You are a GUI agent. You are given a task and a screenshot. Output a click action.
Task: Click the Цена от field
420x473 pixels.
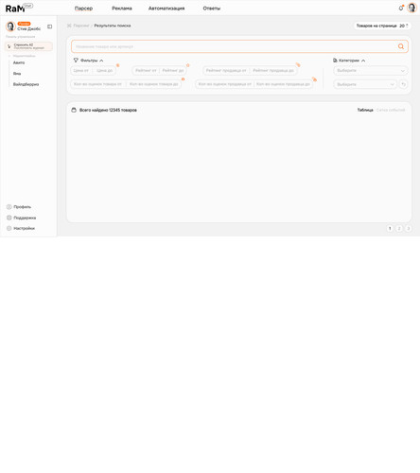click(x=81, y=70)
